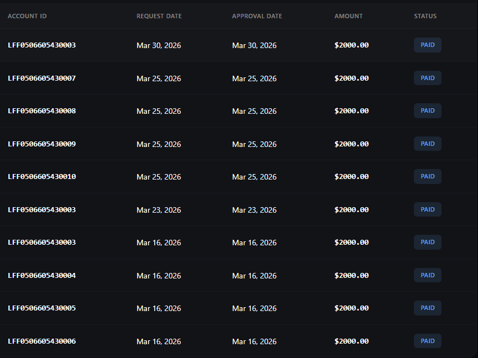This screenshot has width=478, height=358.
Task: Click the $2000.00 amount in the Mar 23 row
Action: pos(351,209)
